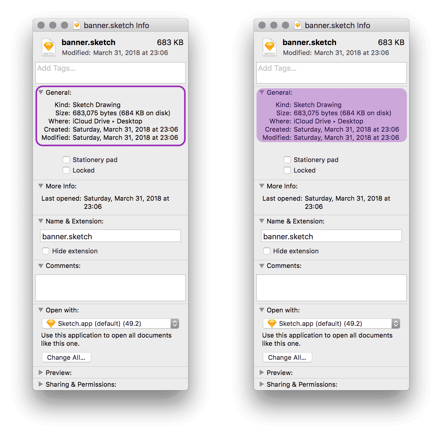This screenshot has height=437, width=442.
Task: Click the Sketch.app diamond icon in right Open with menu
Action: [x=272, y=324]
